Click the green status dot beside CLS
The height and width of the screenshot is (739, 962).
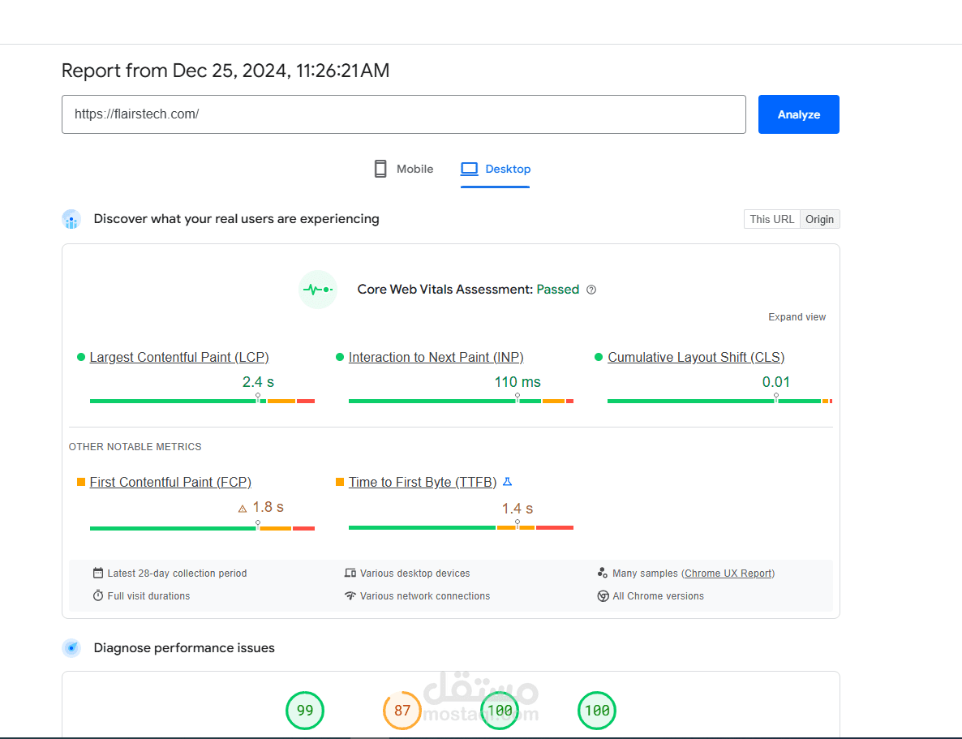tap(598, 357)
